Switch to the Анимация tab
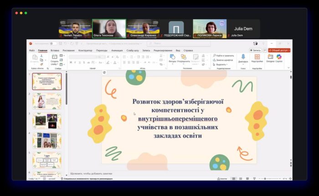 coord(117,50)
